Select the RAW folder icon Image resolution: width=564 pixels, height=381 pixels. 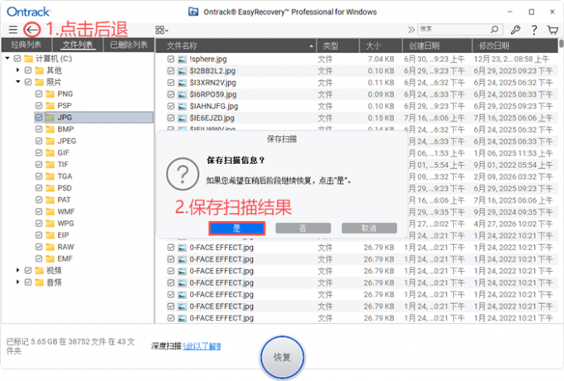click(x=50, y=247)
